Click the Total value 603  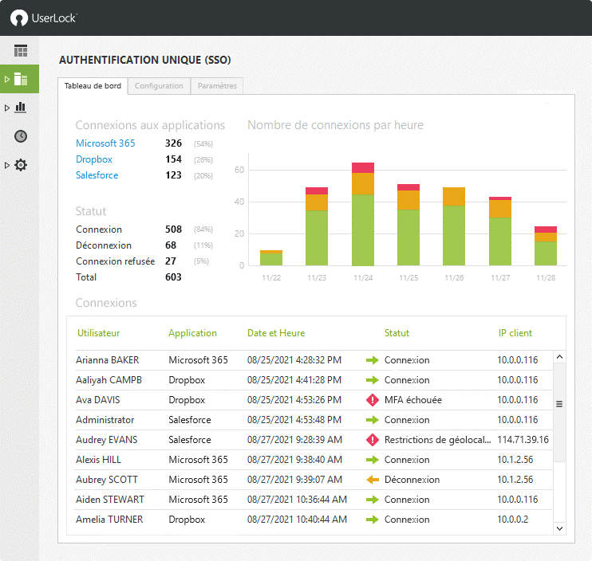(173, 277)
